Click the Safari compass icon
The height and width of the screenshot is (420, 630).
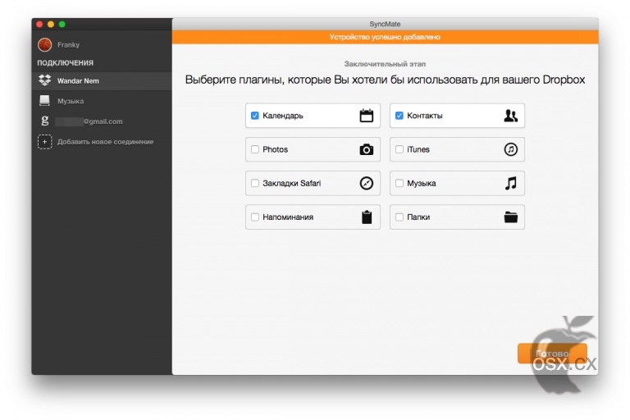[x=366, y=183]
